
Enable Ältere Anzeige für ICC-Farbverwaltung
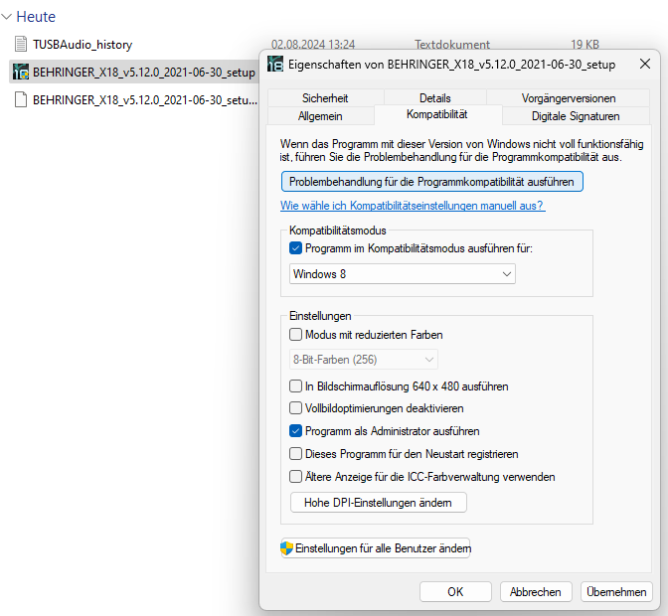pos(295,476)
